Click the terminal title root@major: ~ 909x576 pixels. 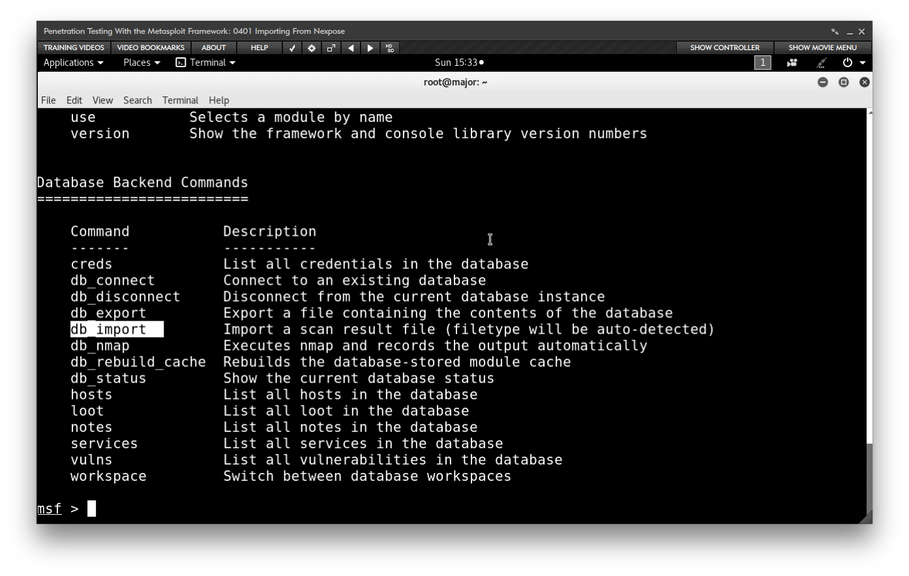click(x=455, y=82)
